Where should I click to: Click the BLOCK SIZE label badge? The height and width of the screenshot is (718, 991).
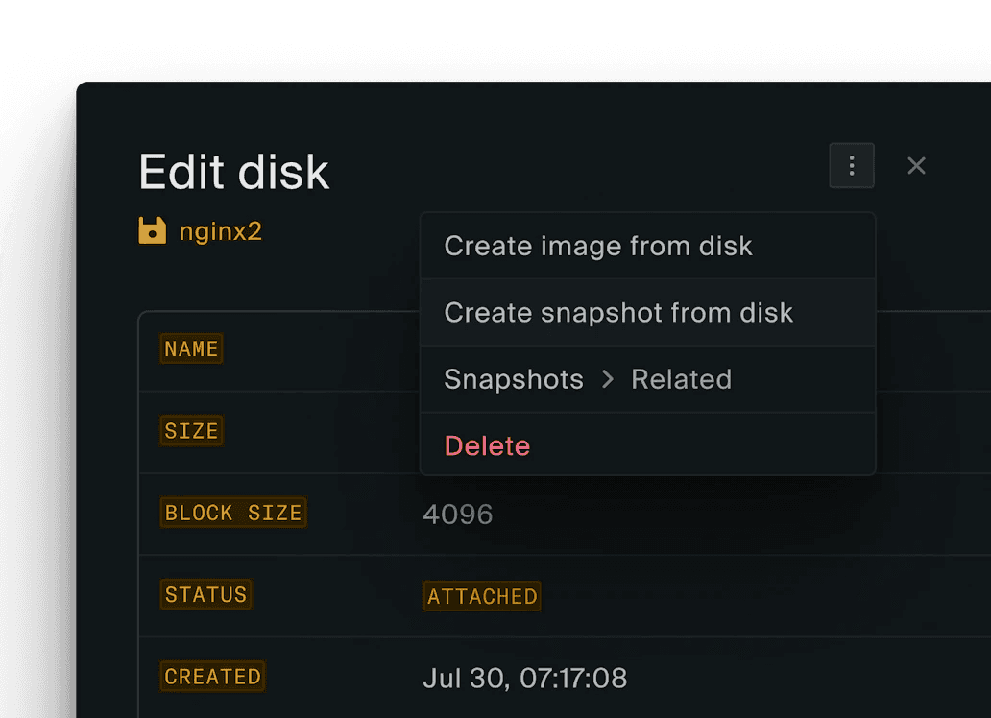point(233,513)
